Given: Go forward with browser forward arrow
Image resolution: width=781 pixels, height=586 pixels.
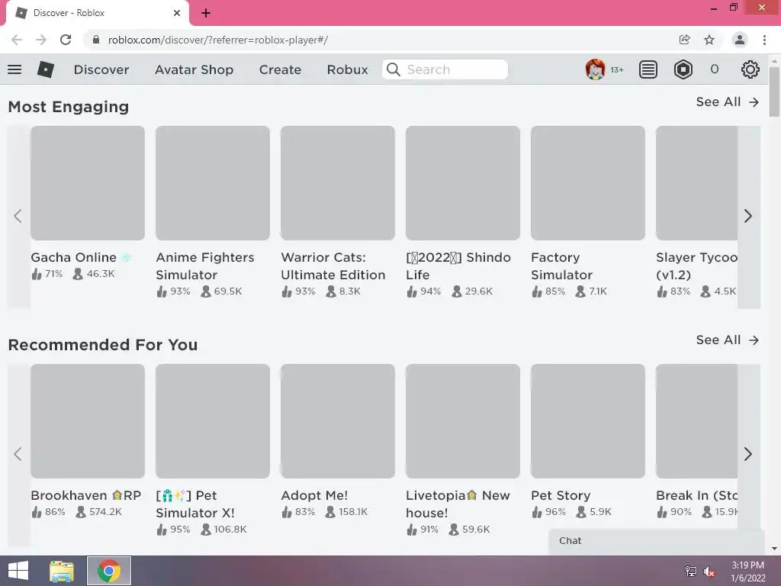Looking at the screenshot, I should click(x=41, y=40).
